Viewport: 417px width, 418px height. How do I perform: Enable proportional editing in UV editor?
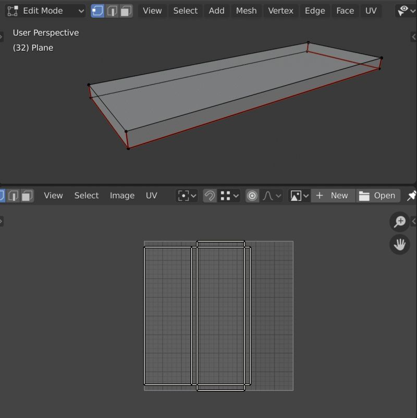252,195
